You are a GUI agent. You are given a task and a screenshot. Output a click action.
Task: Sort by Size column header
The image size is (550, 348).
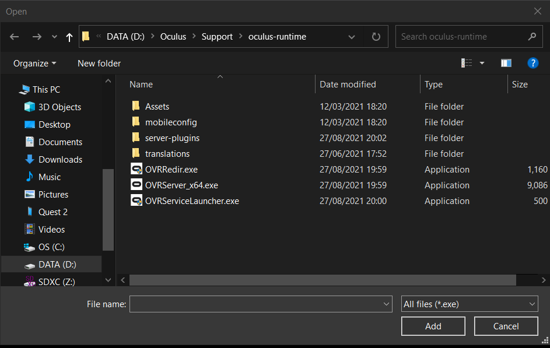click(x=520, y=85)
